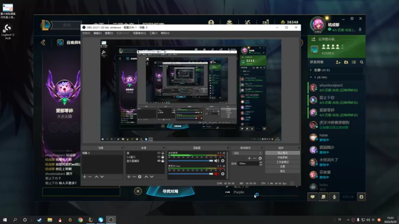Click notification bell in League profile area
The width and height of the screenshot is (399, 224).
point(360,30)
